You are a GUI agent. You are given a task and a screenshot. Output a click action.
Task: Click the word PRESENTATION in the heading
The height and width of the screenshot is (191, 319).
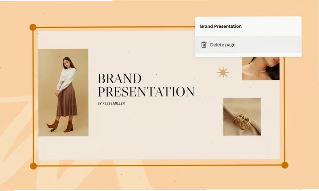coord(146,92)
